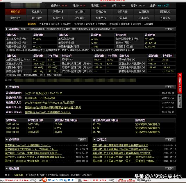Screen dimensions: 186x183
Task: Jump to 股东分析 sub-navigation link
Action: (x=114, y=24)
